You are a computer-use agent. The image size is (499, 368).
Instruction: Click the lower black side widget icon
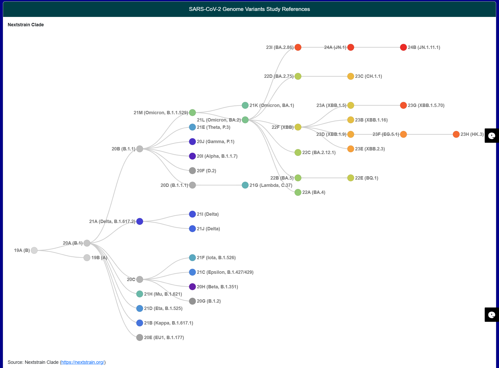491,315
